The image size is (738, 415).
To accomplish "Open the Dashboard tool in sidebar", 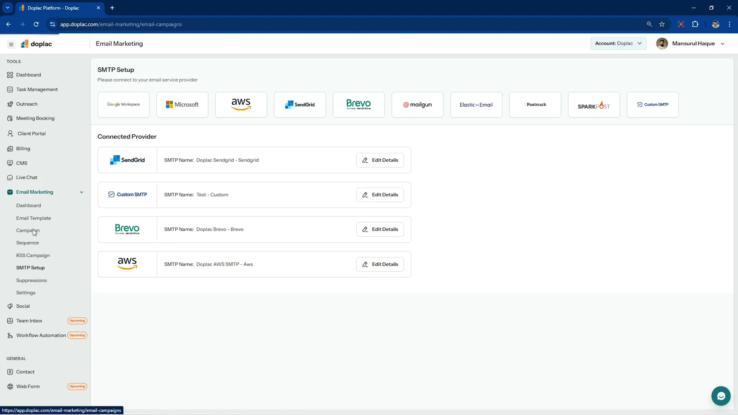I will pyautogui.click(x=28, y=75).
